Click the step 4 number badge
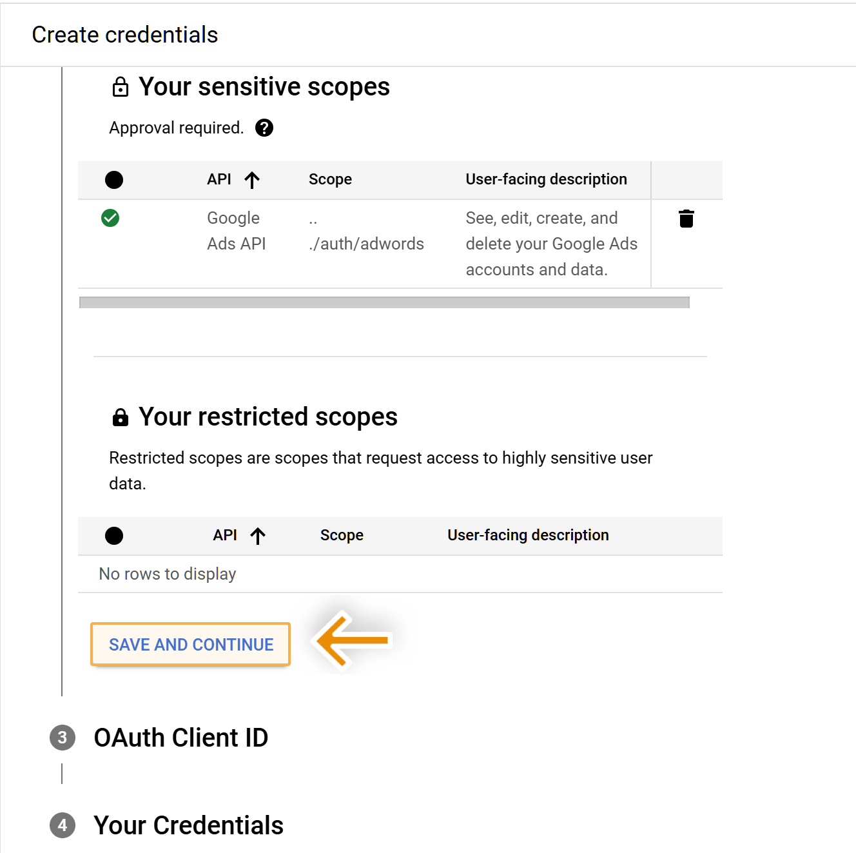The height and width of the screenshot is (853, 856). 63,825
